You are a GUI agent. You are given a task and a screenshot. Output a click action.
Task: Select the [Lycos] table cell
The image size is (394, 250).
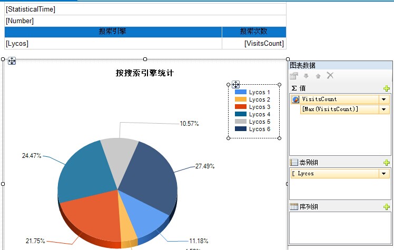113,44
